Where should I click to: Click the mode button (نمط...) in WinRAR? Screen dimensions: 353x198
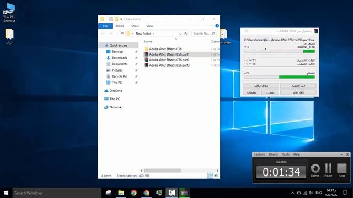pyautogui.click(x=270, y=92)
